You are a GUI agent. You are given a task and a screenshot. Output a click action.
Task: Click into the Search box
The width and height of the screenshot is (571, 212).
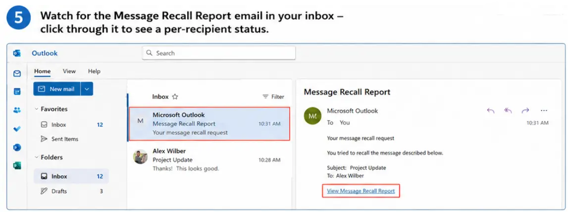pos(219,53)
